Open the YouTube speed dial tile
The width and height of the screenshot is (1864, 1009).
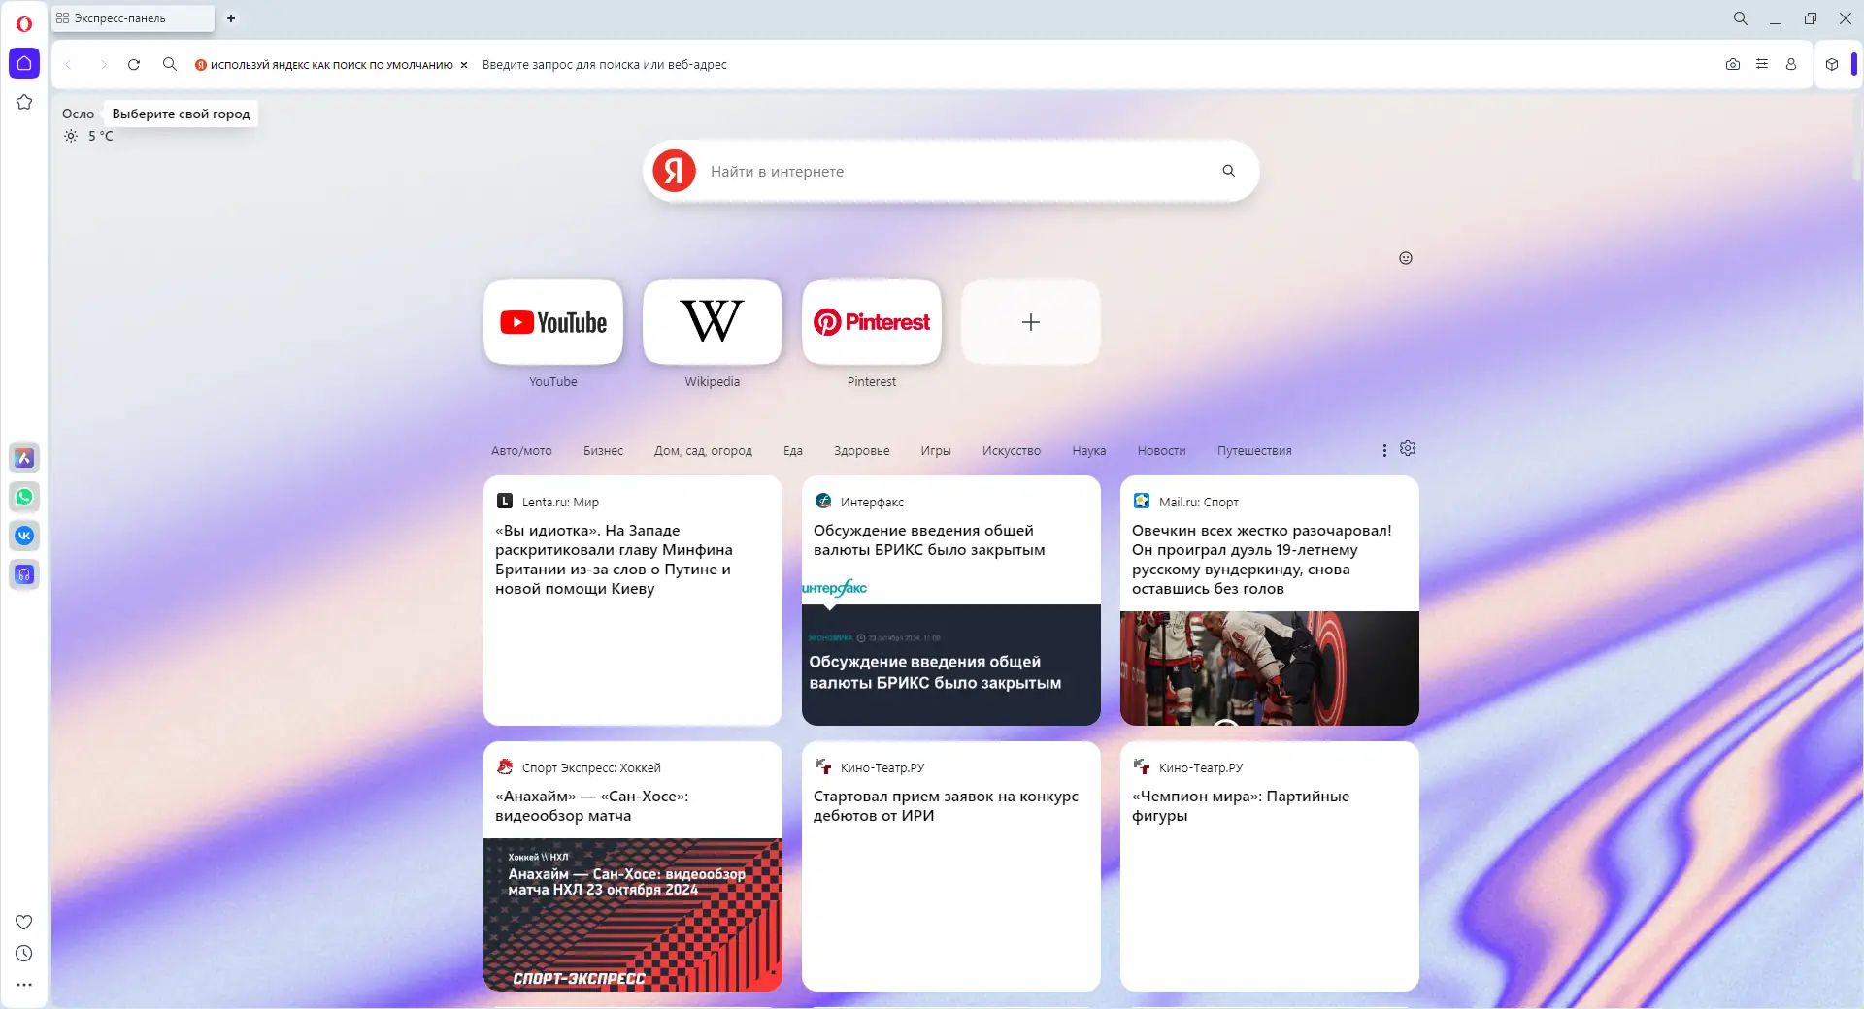553,322
